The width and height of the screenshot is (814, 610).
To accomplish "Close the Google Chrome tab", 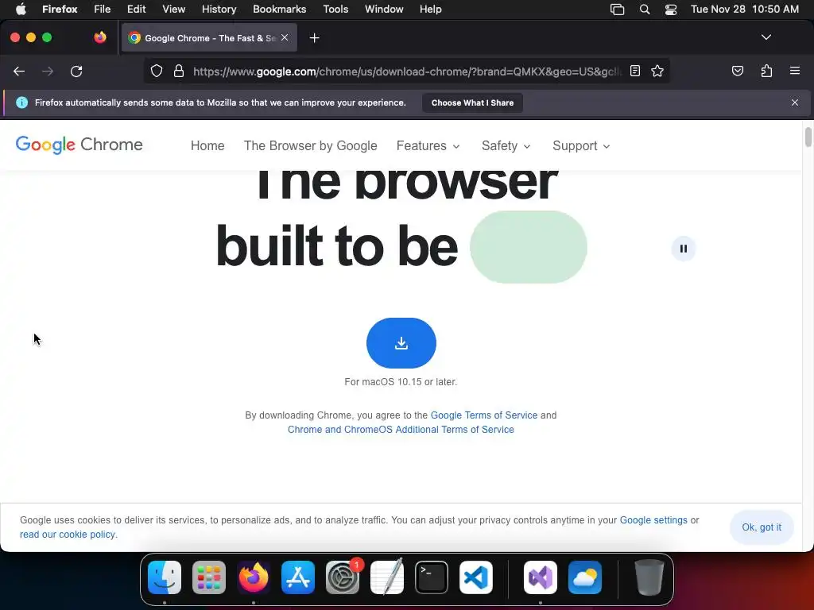I will 285,38.
